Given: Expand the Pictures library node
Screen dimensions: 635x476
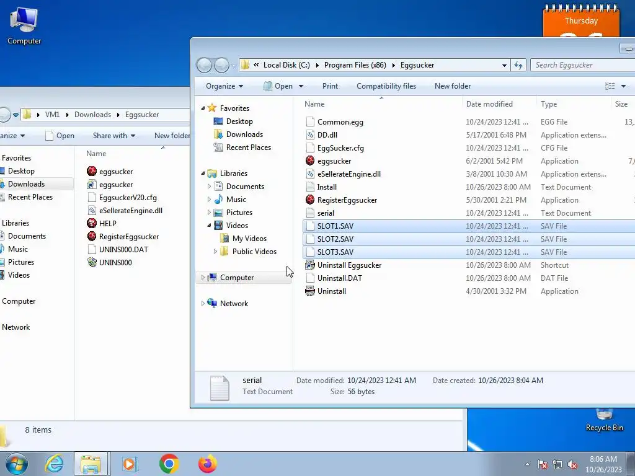Looking at the screenshot, I should (210, 213).
